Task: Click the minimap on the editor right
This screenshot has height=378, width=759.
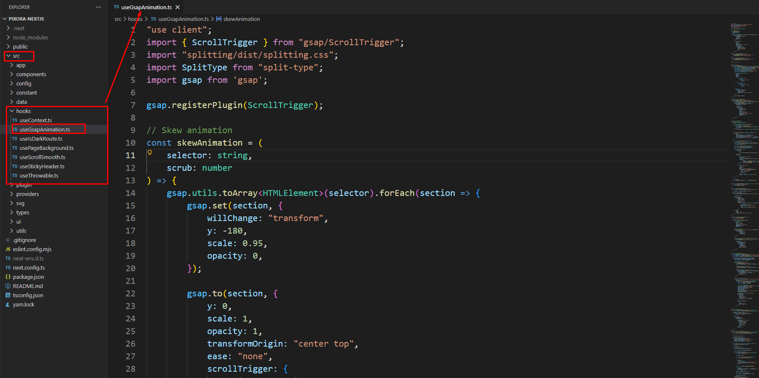Action: point(744,200)
